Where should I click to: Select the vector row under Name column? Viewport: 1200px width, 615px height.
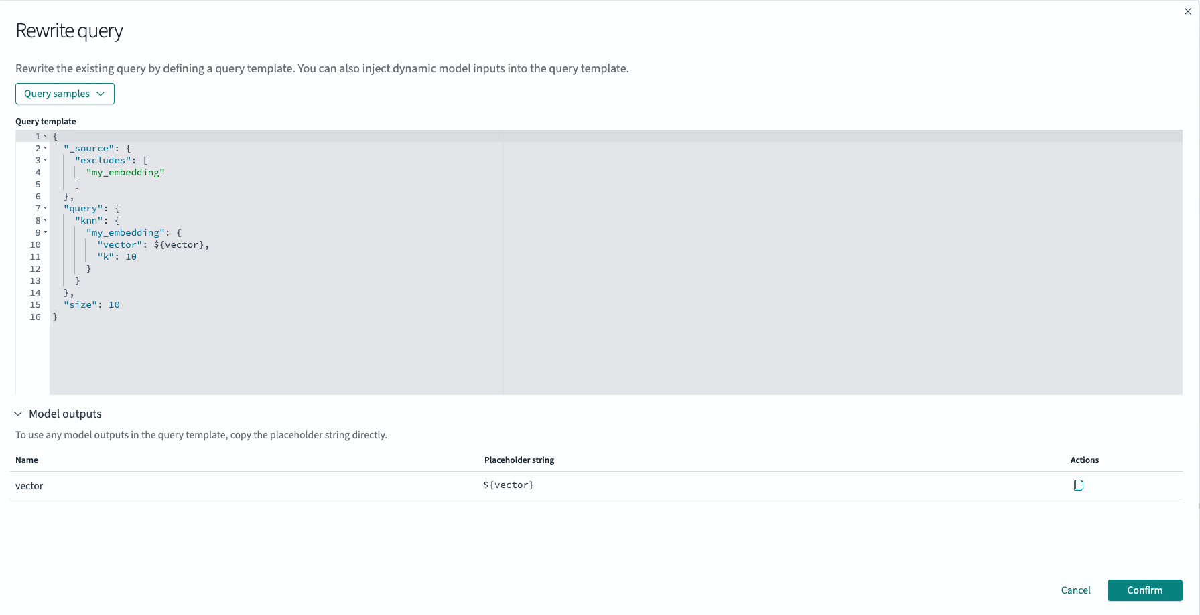[29, 485]
